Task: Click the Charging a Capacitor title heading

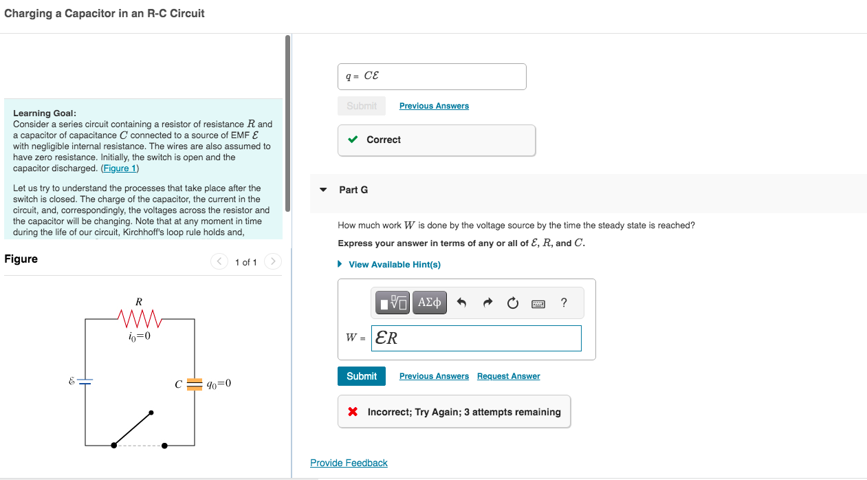Action: coord(104,13)
